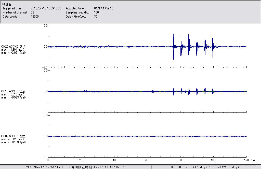
Task: Select the CH18:ACC-Z 塔底 channel label
Action: point(13,91)
